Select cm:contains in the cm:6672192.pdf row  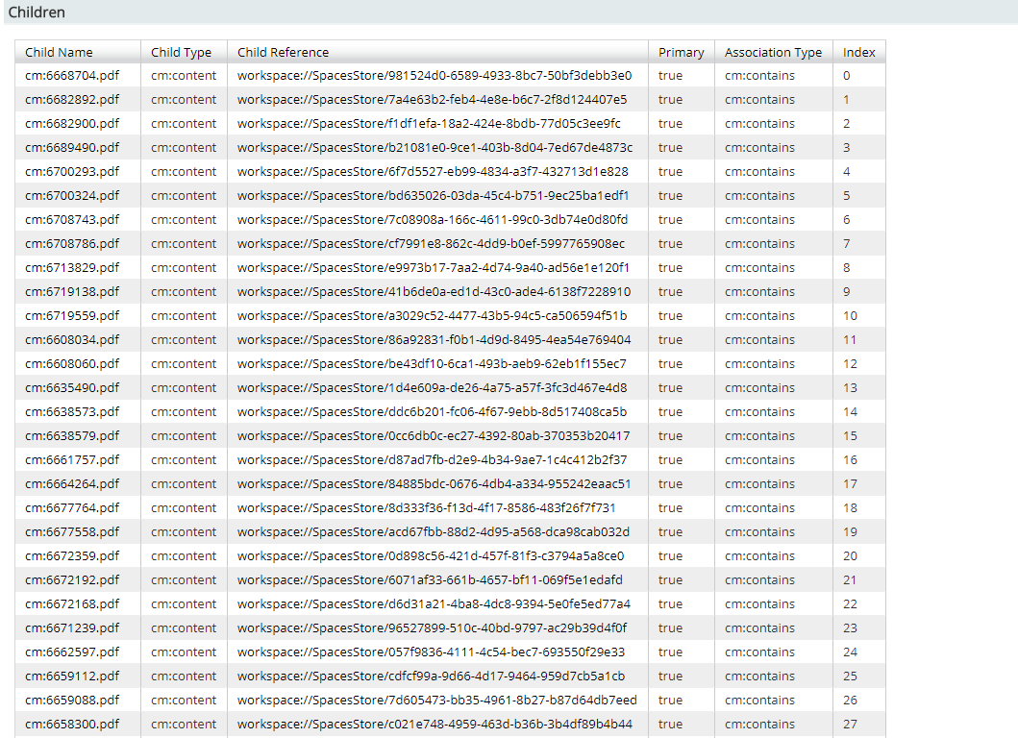pos(759,579)
